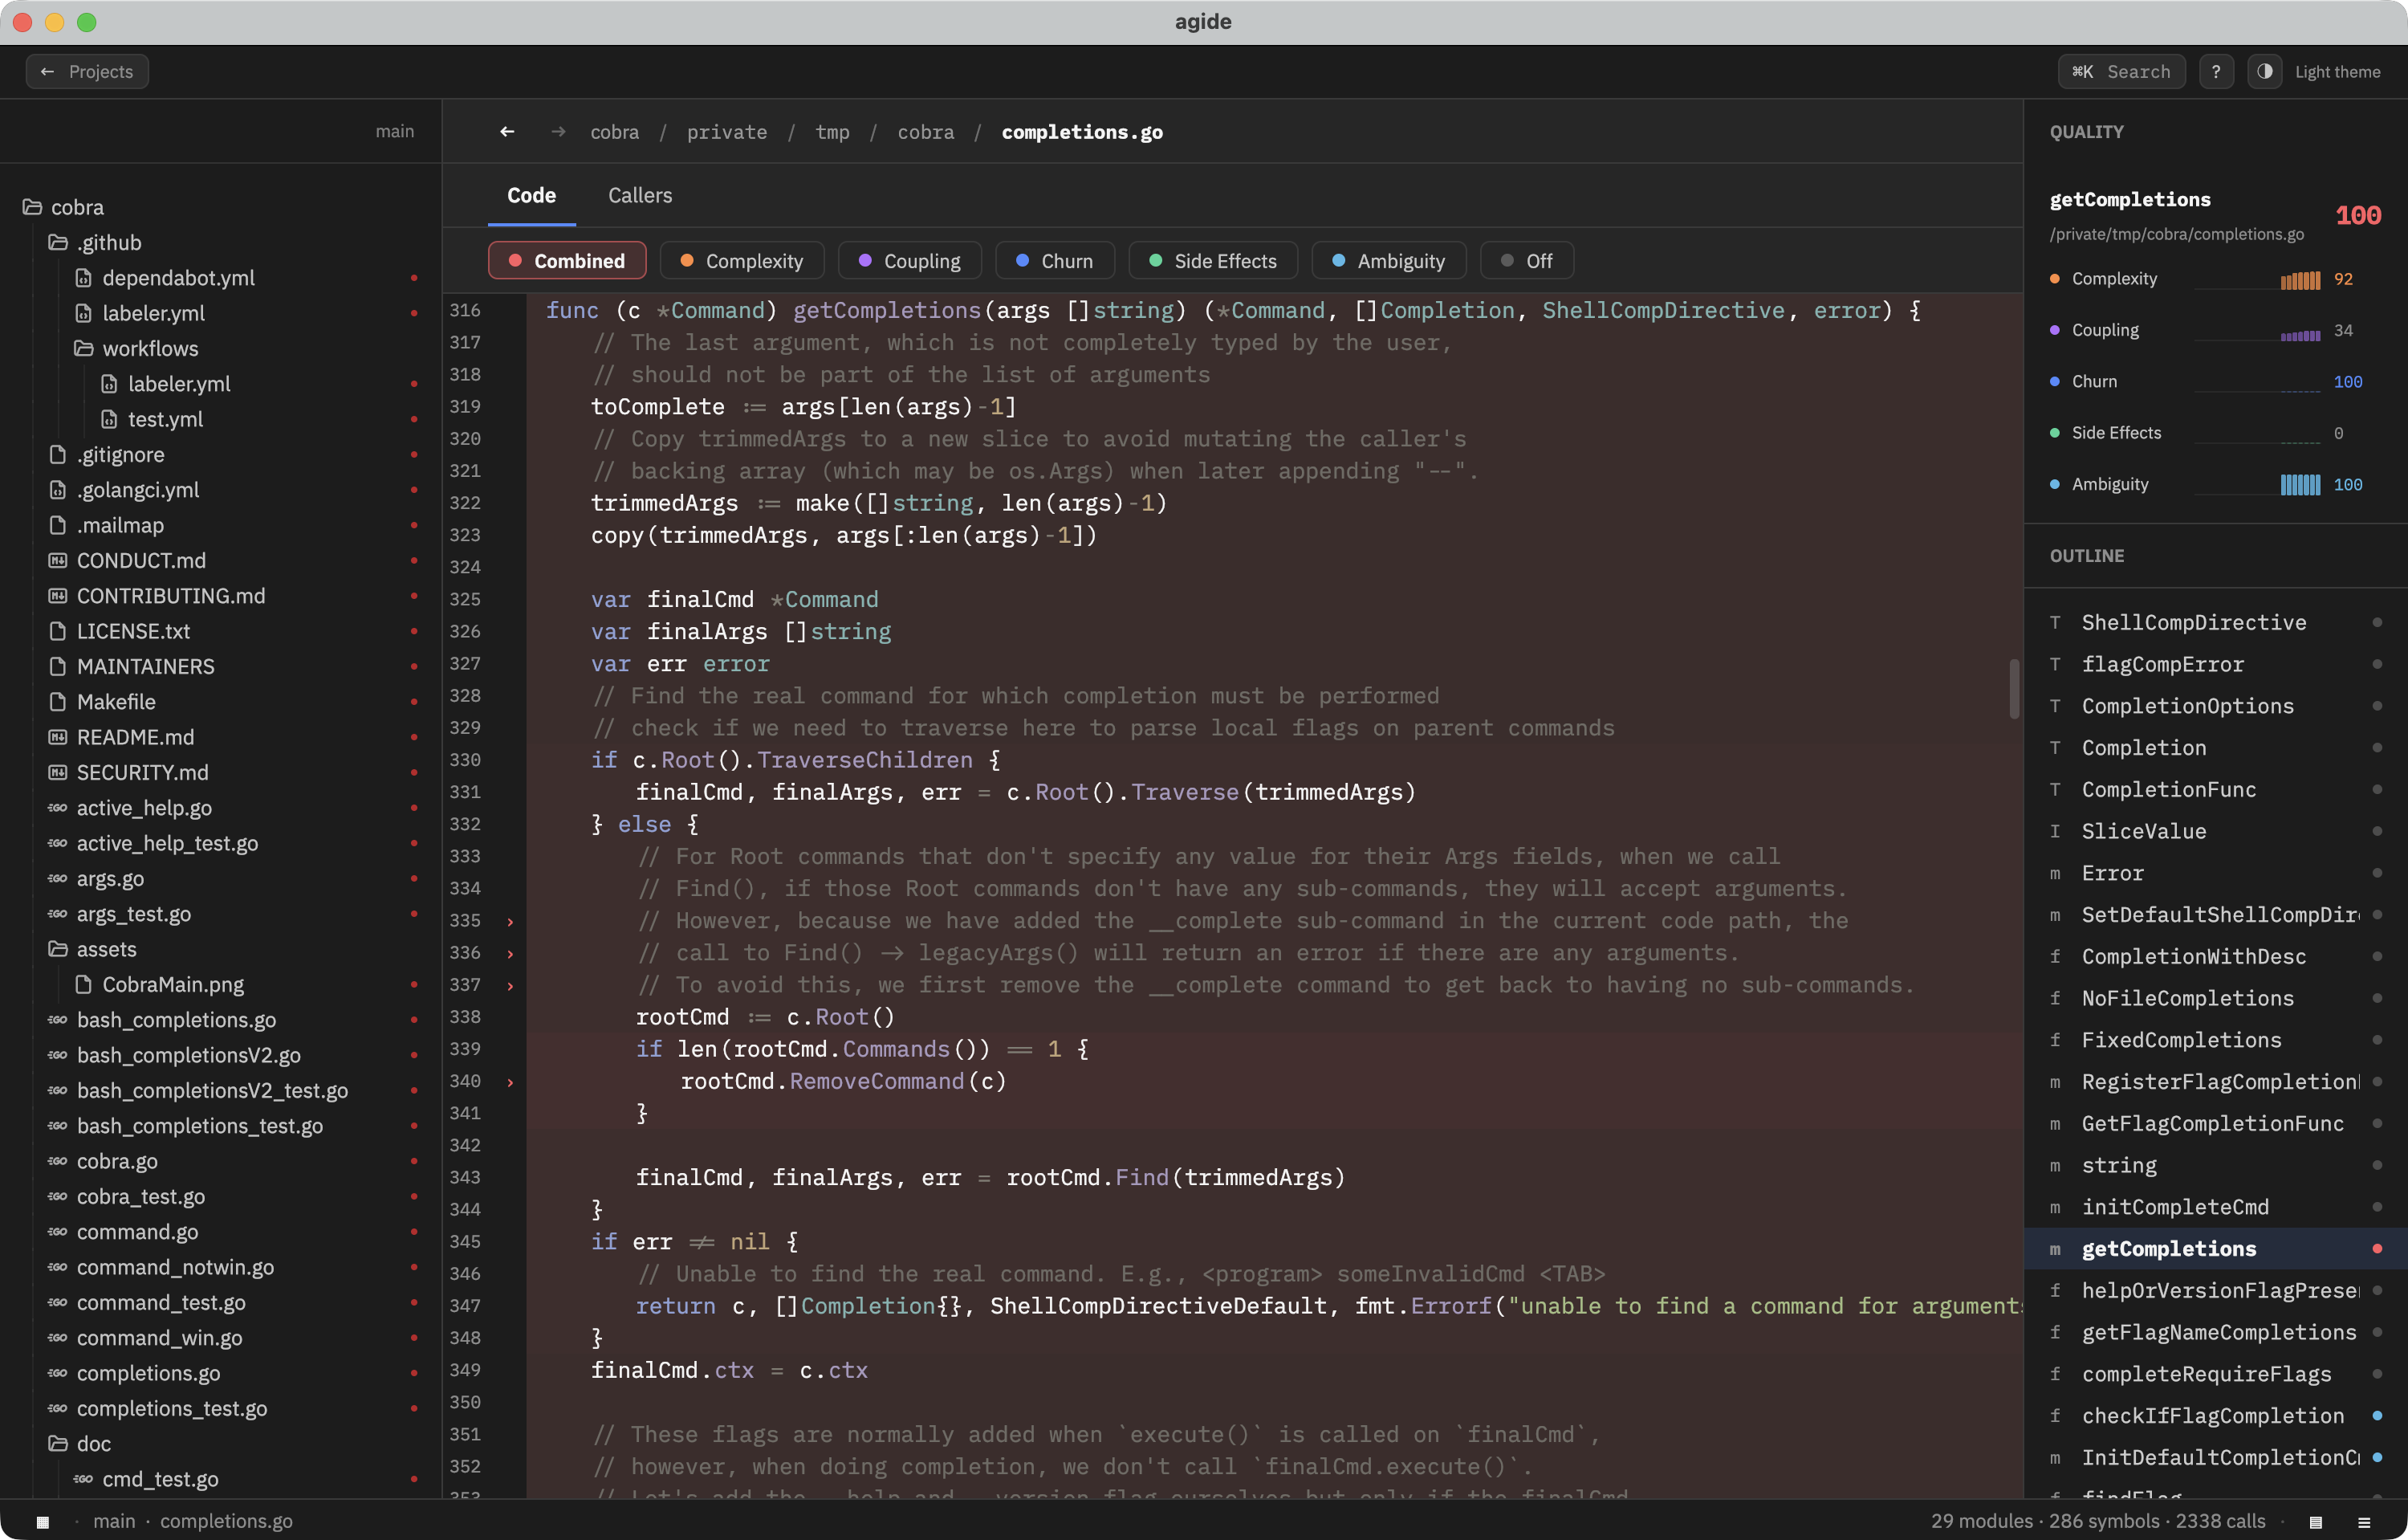Select the Side Effects overlay mode
The width and height of the screenshot is (2408, 1540).
point(1213,261)
